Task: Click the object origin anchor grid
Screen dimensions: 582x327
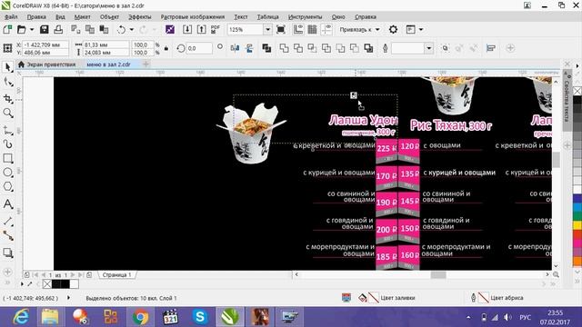Action: click(x=7, y=48)
